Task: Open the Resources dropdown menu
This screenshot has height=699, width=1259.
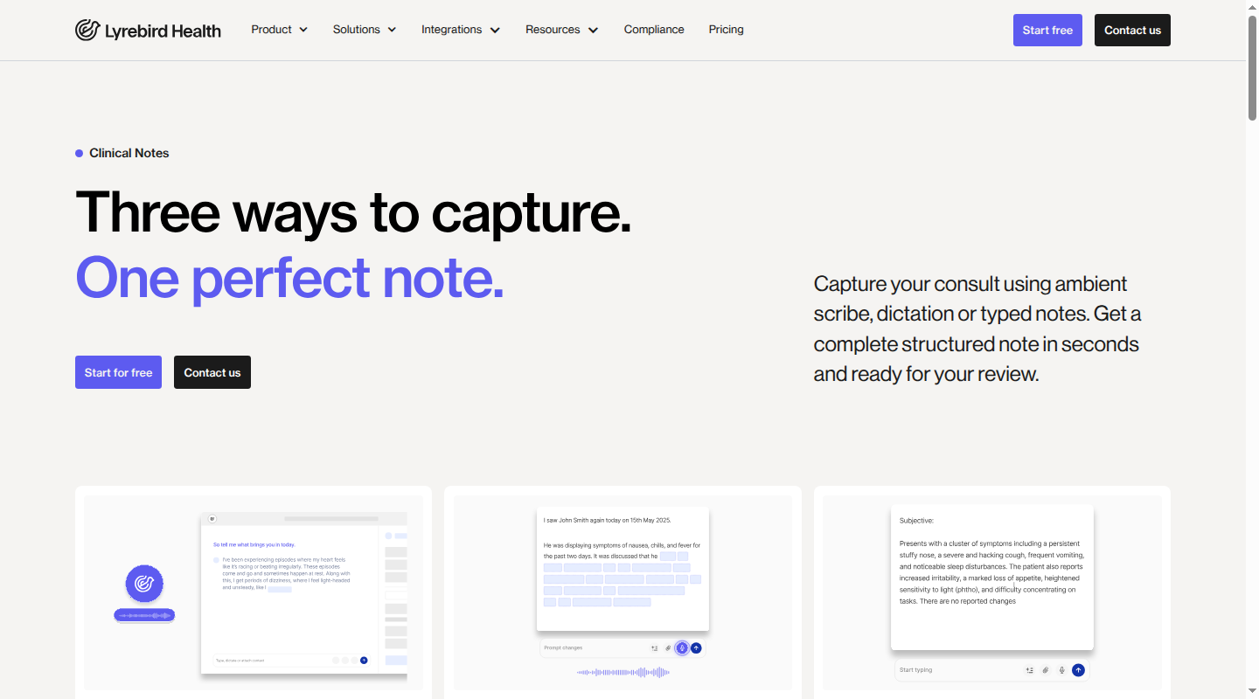Action: tap(562, 30)
